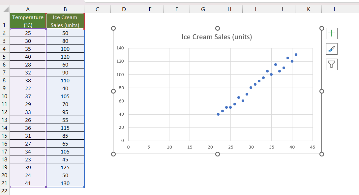Click the bottom-right chart resize handle

[x=322, y=154]
